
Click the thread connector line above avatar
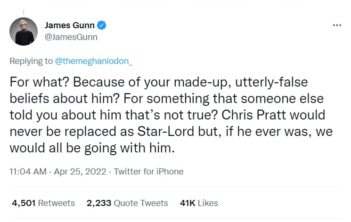click(x=24, y=13)
